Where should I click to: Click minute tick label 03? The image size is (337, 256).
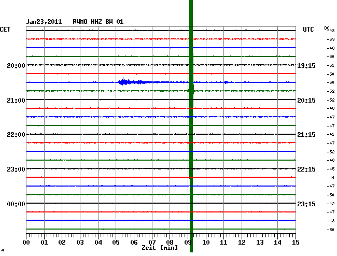pyautogui.click(x=80, y=243)
